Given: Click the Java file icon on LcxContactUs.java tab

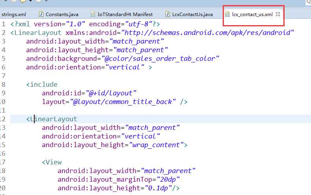Looking at the screenshot, I should (168, 14).
